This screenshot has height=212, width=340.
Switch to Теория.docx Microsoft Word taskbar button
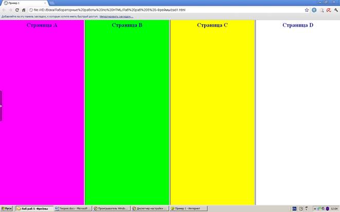73,208
